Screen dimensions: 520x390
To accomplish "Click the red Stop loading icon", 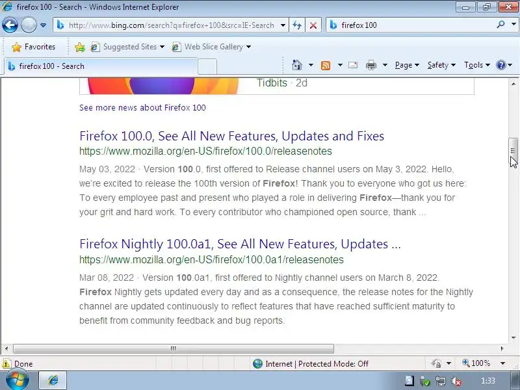I will click(x=313, y=25).
